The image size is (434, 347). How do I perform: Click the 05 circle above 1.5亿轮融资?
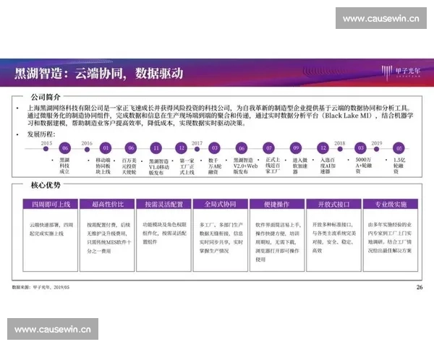pyautogui.click(x=399, y=148)
